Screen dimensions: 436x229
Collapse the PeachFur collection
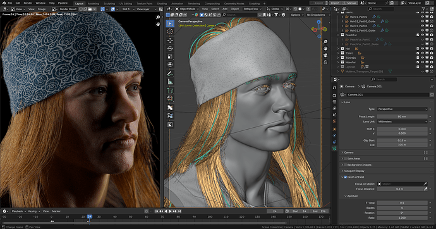338,35
